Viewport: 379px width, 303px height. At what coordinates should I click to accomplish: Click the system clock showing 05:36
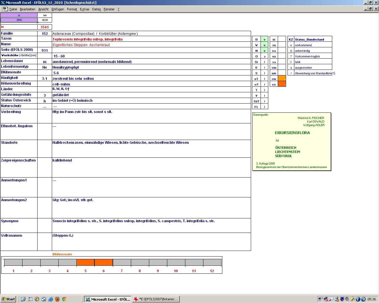coord(372,299)
